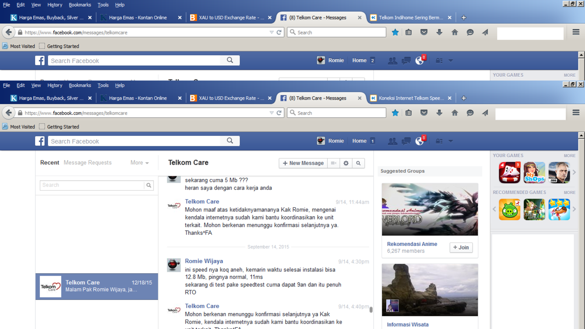585x329 pixels.
Task: Click page scrollbar up arrow in front window
Action: pos(581,136)
